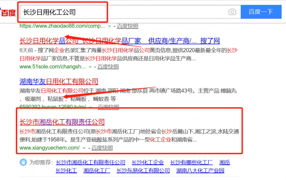
Task: Click the www.xiangyuechem.com green URL
Action: 50,148
